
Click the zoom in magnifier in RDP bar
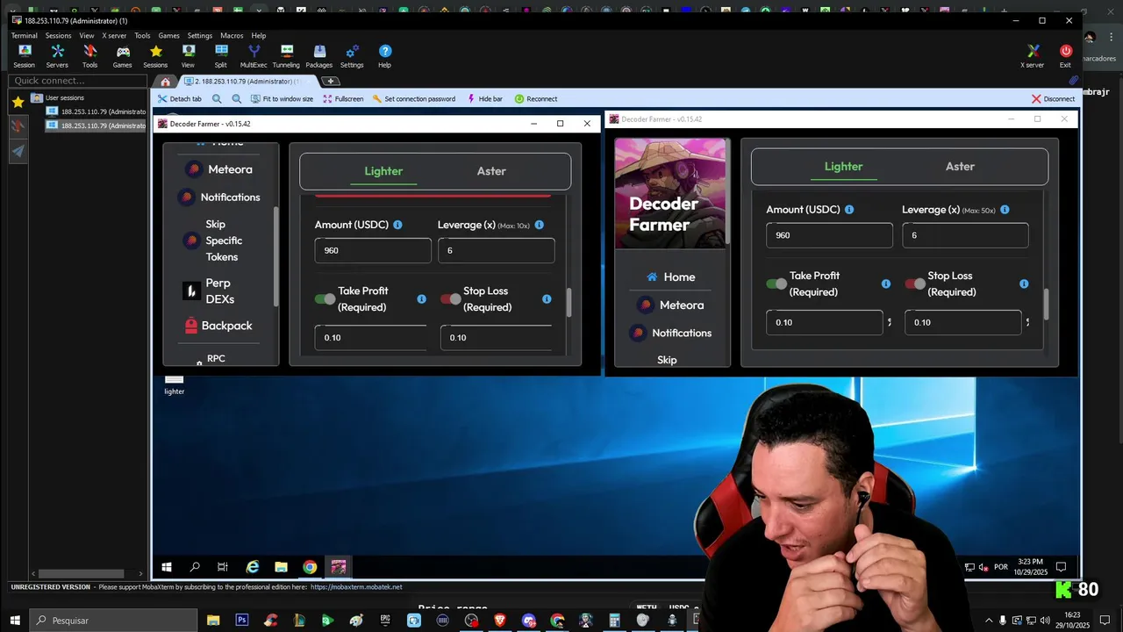(x=217, y=99)
